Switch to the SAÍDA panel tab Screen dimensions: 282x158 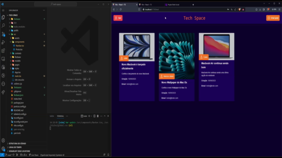point(52,116)
